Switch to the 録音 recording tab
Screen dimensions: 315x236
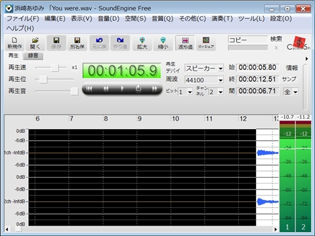[x=33, y=56]
